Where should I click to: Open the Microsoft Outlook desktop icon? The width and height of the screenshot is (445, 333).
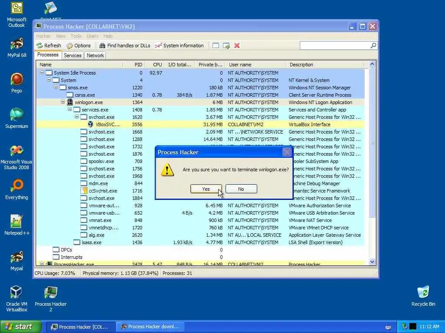(17, 15)
